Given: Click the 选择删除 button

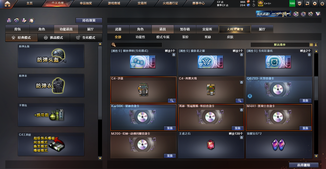Looking at the screenshot, I should [304, 165].
